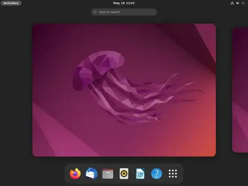Show Applications grid icon in dock

(x=173, y=174)
